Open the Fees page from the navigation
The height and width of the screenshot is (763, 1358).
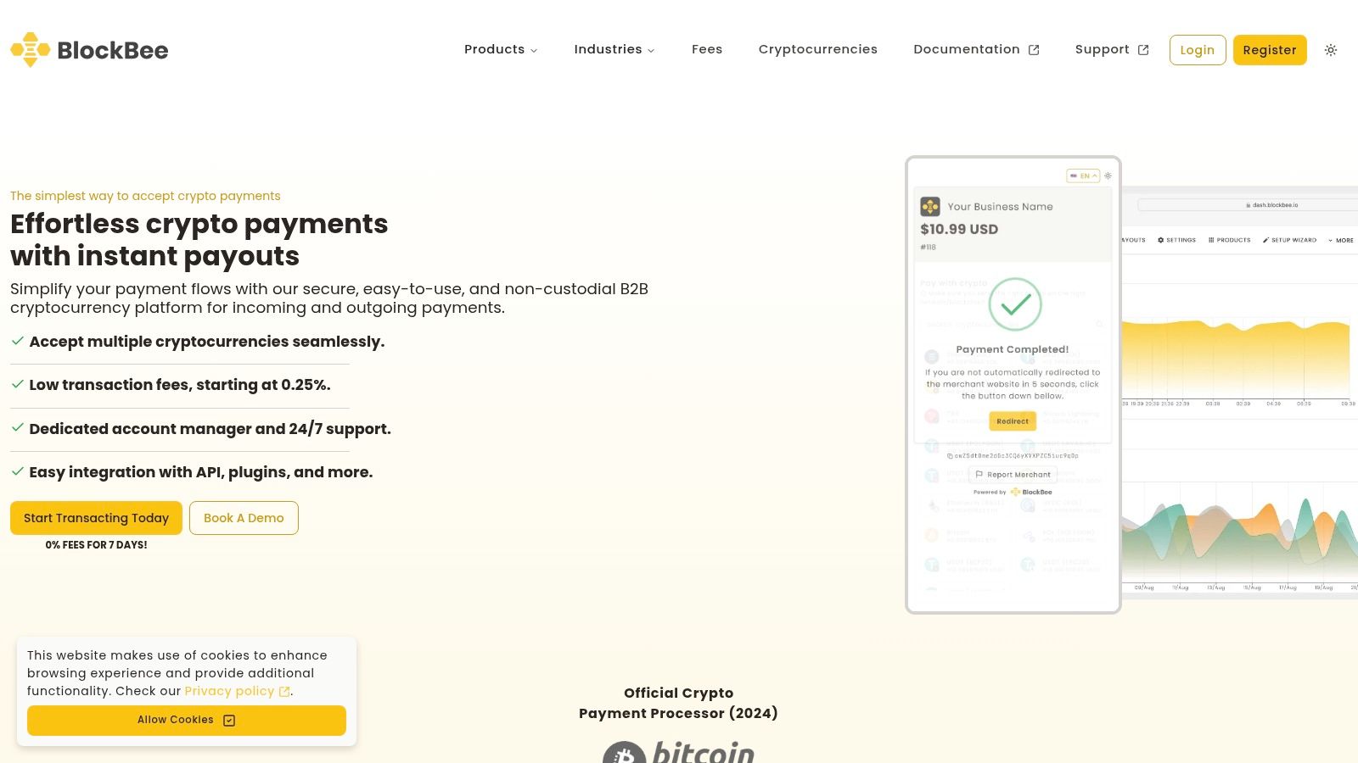tap(707, 49)
